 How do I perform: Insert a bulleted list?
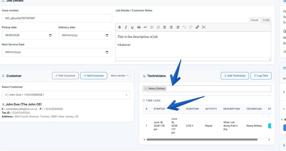coord(152,27)
